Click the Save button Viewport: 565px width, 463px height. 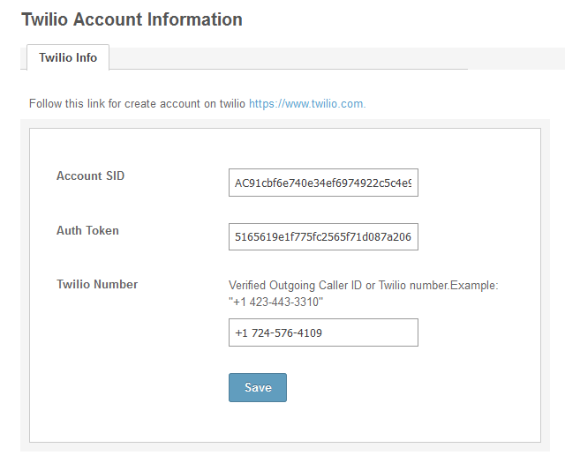pyautogui.click(x=258, y=387)
